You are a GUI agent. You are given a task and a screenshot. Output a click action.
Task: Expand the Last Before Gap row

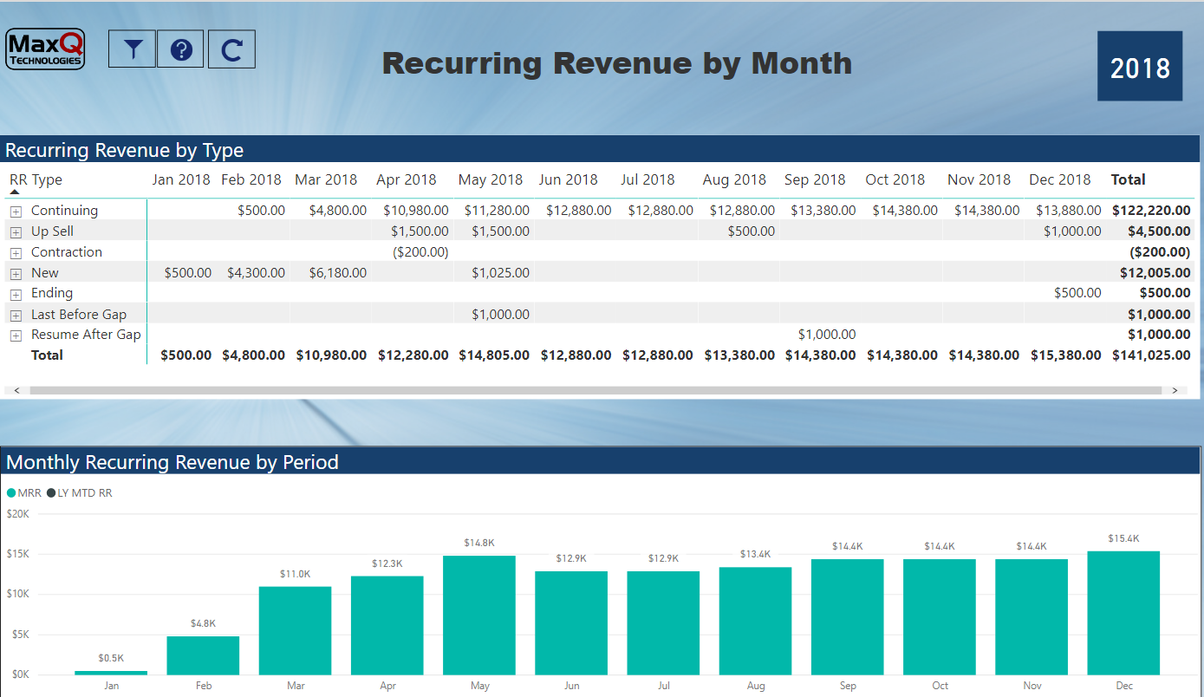pos(16,315)
